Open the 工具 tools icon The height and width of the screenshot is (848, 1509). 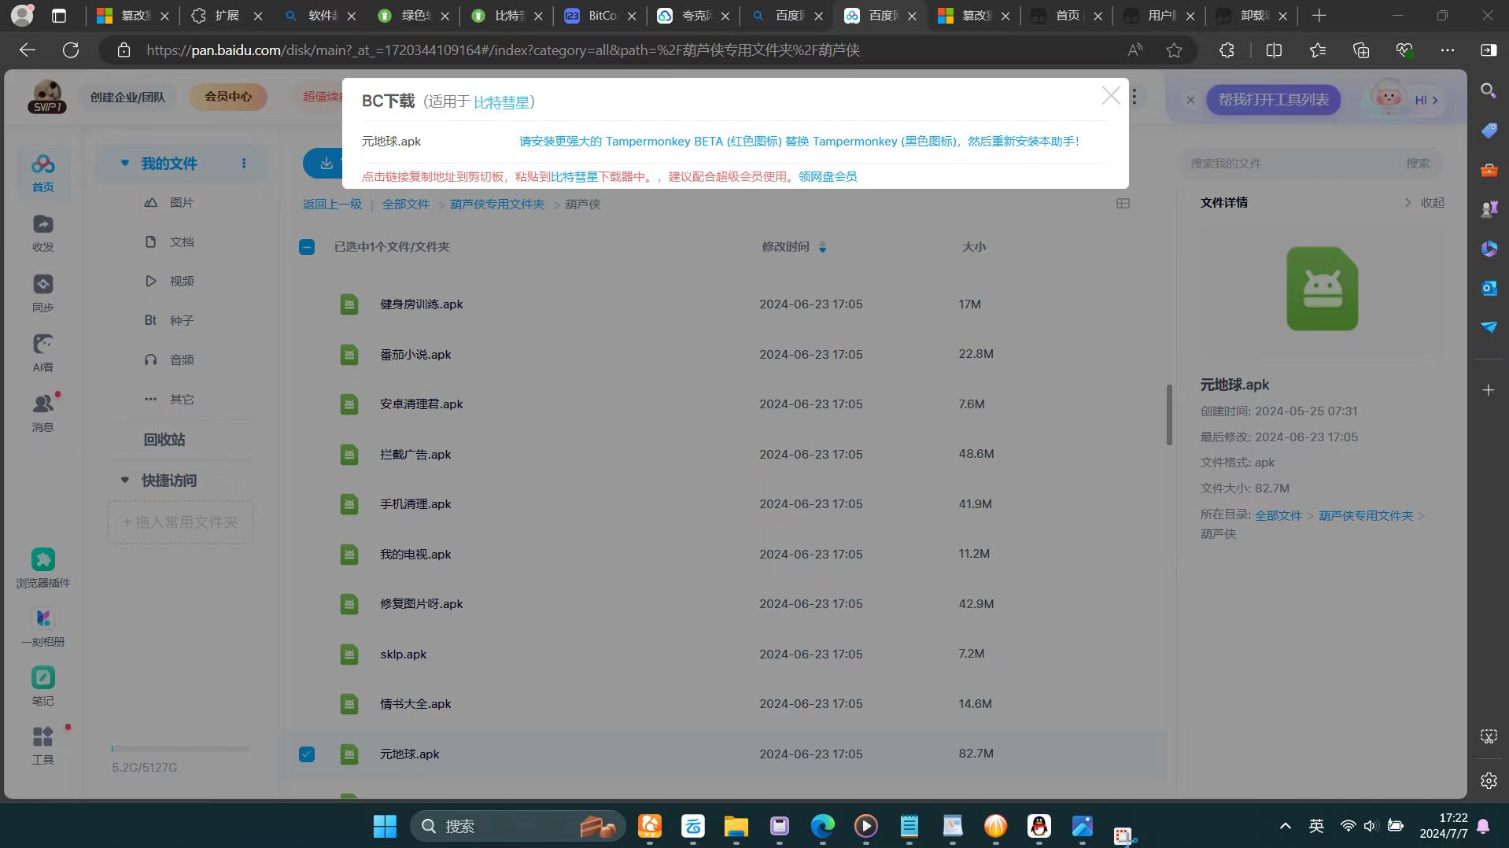tap(42, 745)
